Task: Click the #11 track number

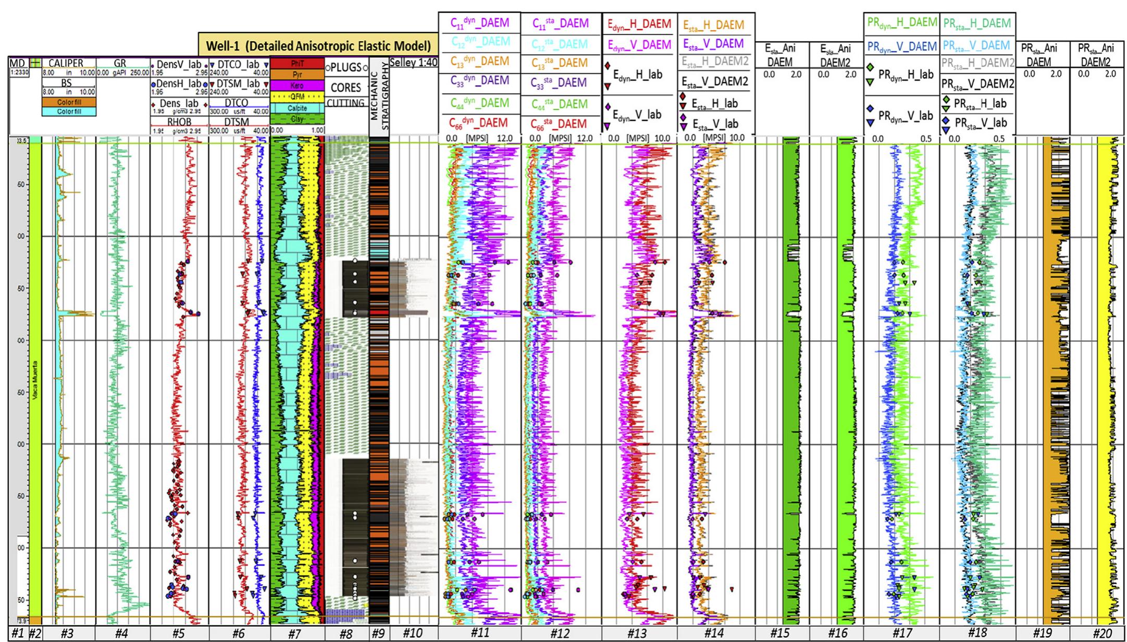Action: coord(479,634)
